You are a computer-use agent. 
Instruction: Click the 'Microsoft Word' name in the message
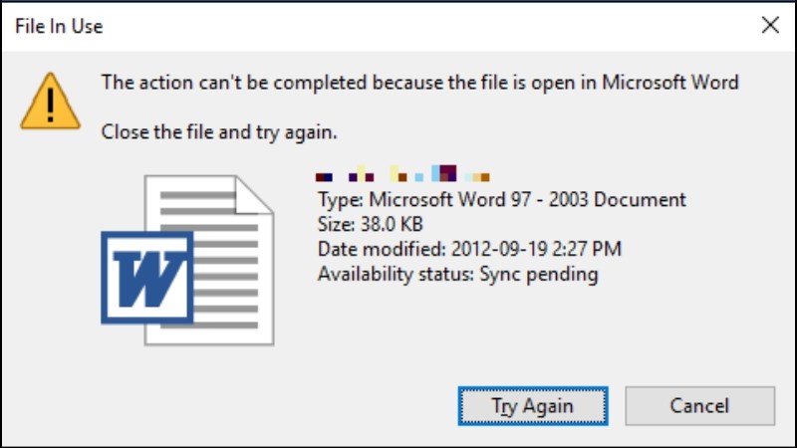pos(670,83)
